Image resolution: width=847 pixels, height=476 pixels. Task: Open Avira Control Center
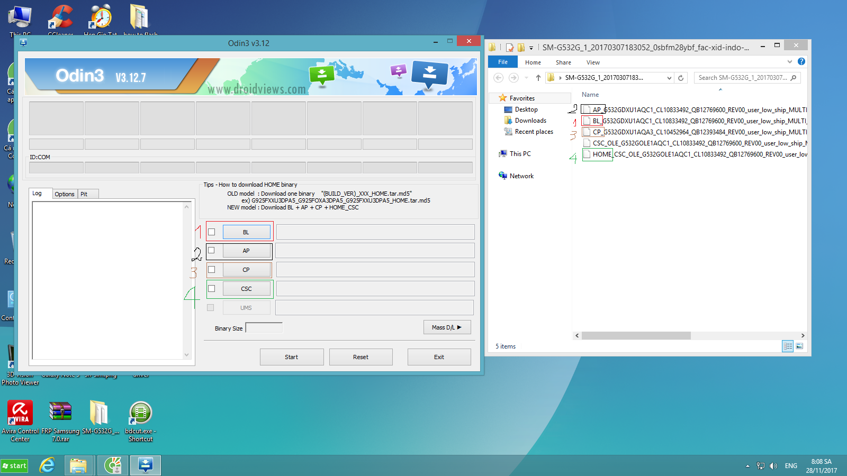tap(20, 412)
